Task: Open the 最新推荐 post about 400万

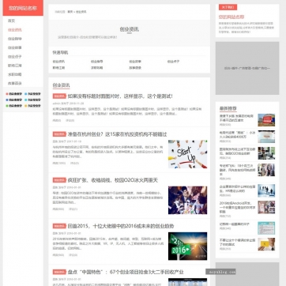Action: coord(237,134)
